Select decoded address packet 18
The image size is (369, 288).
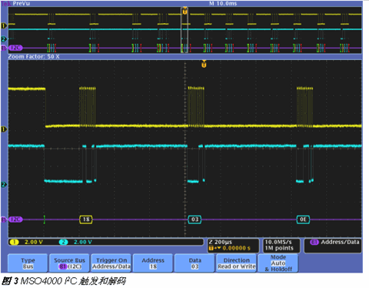click(x=86, y=219)
